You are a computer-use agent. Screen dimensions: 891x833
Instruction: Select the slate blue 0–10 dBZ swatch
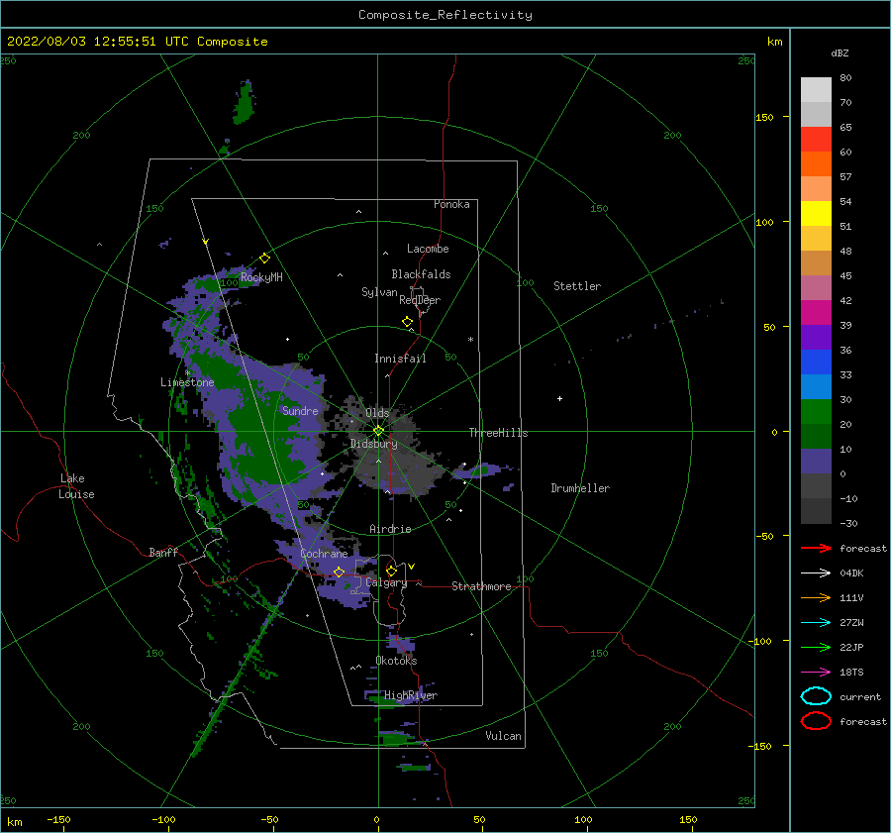coord(816,461)
